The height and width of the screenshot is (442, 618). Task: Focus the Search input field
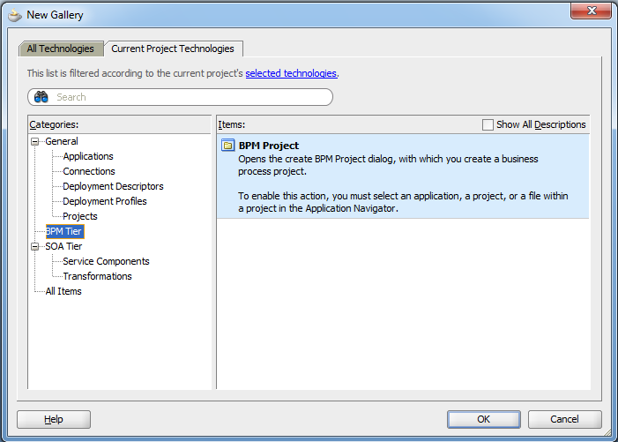[x=190, y=97]
